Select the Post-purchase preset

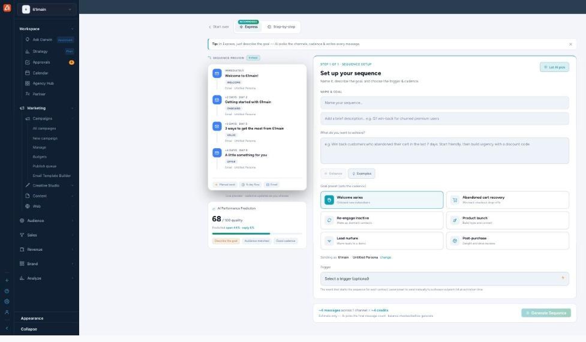click(x=507, y=241)
